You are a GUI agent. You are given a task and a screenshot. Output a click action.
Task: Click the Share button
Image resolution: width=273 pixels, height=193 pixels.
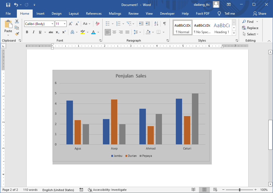pos(260,14)
